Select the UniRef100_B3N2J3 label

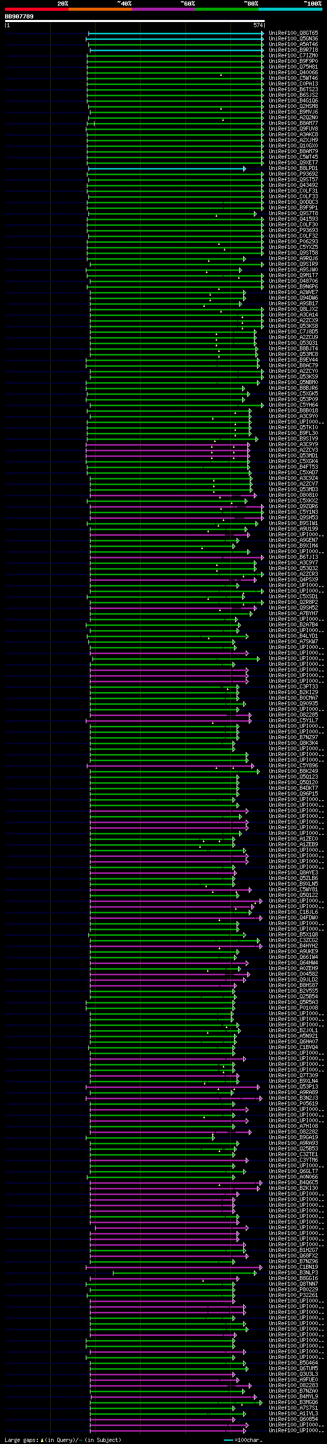point(293,1098)
